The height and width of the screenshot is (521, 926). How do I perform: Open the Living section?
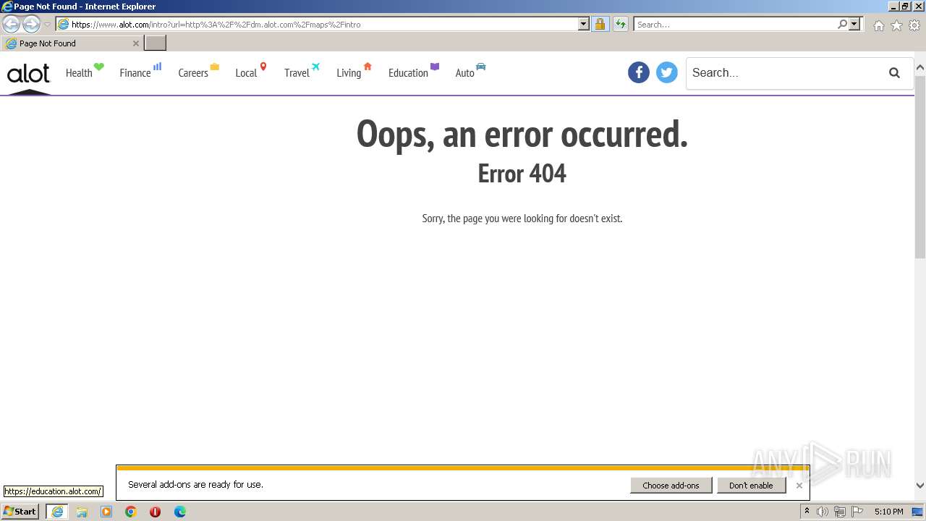pyautogui.click(x=354, y=72)
